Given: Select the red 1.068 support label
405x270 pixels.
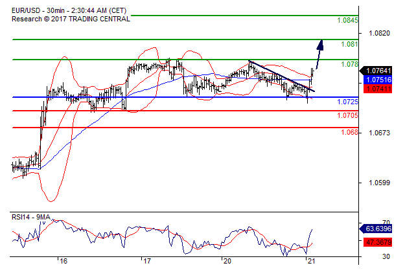Looking at the screenshot, I should pos(349,133).
